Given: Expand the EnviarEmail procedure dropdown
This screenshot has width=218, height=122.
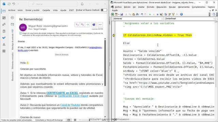Looking at the screenshot, I should [214, 19].
